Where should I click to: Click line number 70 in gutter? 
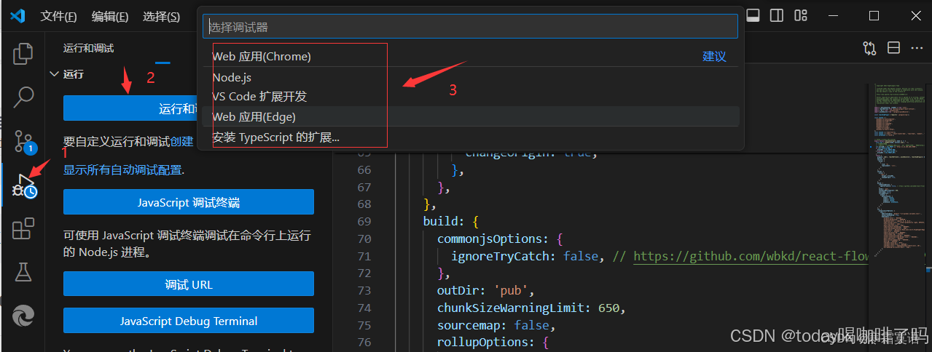click(364, 239)
